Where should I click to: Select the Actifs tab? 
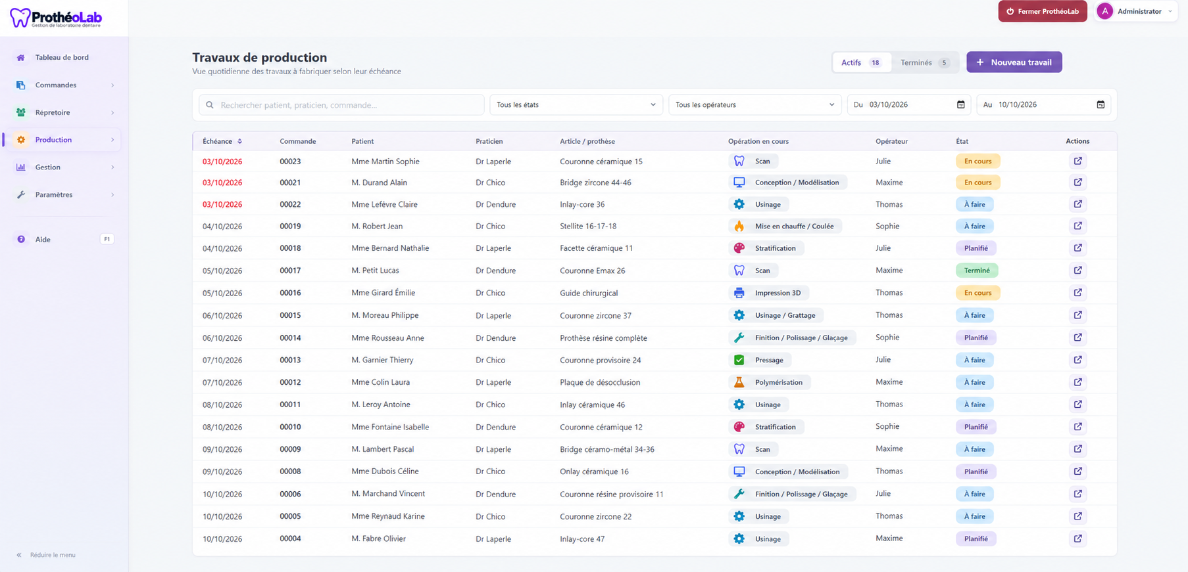tap(862, 62)
